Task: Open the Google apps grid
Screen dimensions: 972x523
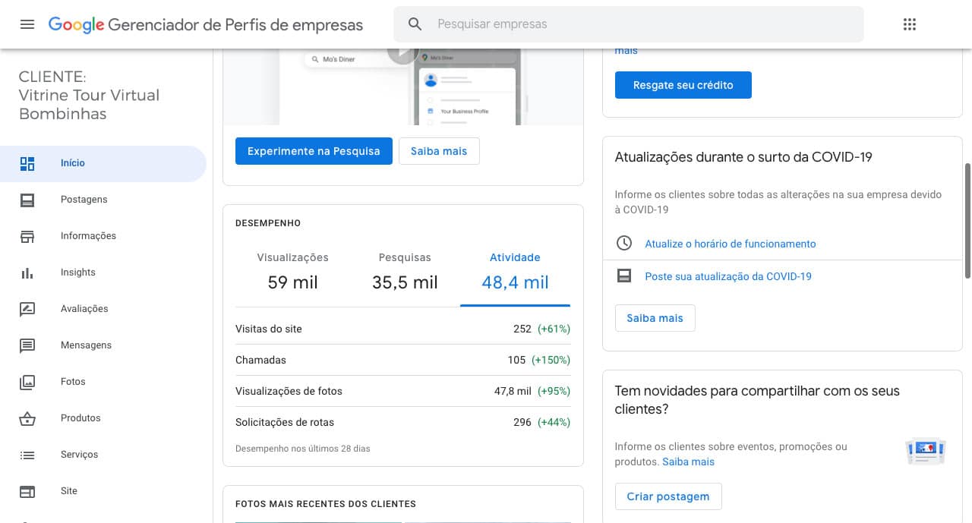Action: tap(910, 24)
